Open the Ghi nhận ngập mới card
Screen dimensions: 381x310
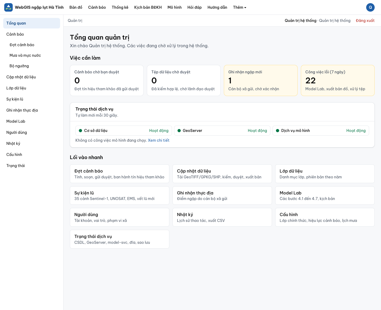261,80
